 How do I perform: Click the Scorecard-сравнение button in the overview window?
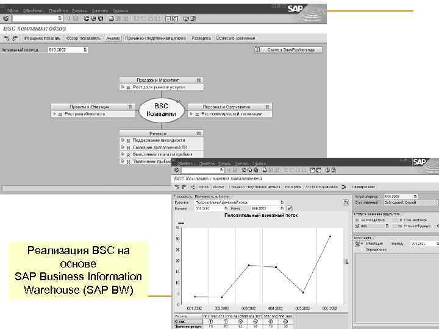235,38
